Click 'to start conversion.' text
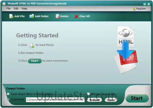Screen dimensions: 153x108 (55, 61)
